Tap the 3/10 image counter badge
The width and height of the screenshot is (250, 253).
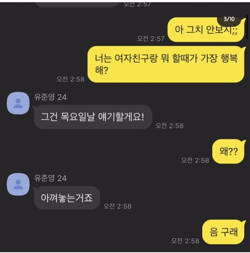(x=229, y=19)
